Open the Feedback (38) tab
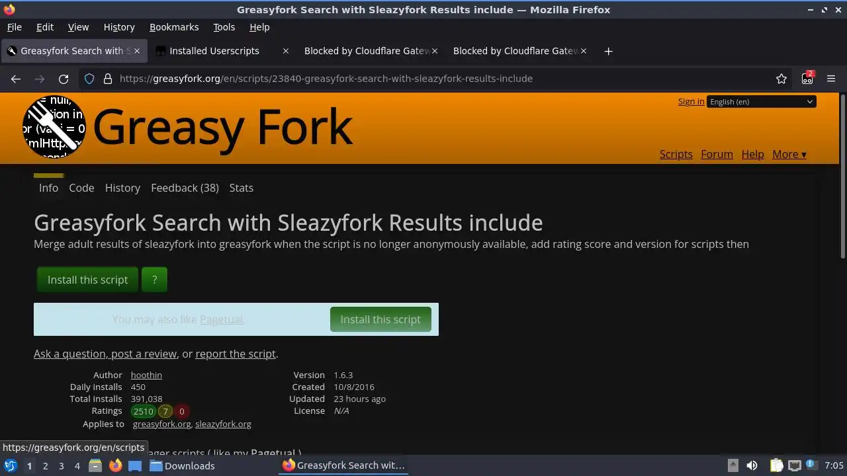The image size is (847, 476). (x=185, y=188)
